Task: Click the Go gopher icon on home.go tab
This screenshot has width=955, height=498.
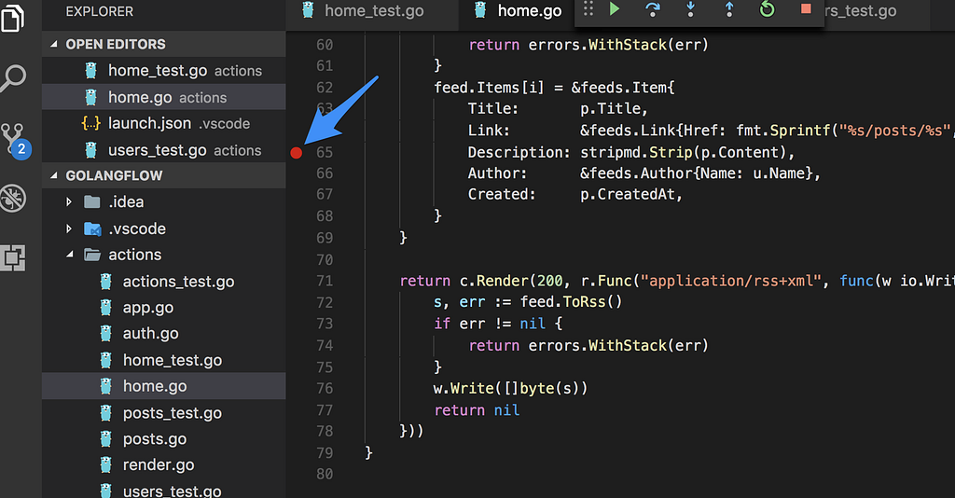Action: coord(480,9)
